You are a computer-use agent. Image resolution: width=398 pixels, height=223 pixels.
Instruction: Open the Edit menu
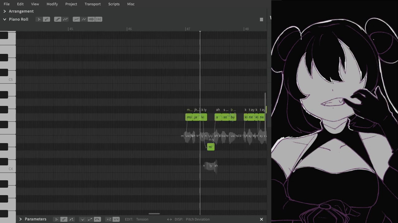(20, 4)
